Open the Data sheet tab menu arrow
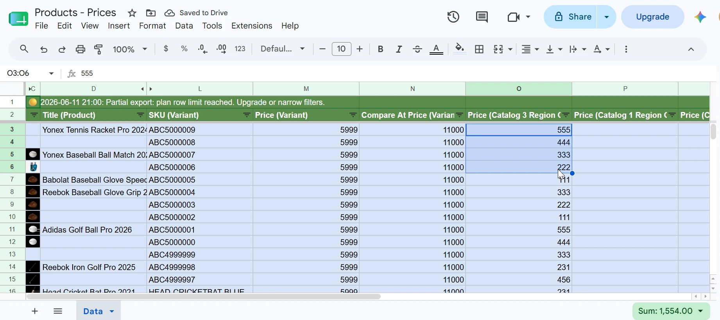Viewport: 720px width, 320px height. click(x=112, y=311)
